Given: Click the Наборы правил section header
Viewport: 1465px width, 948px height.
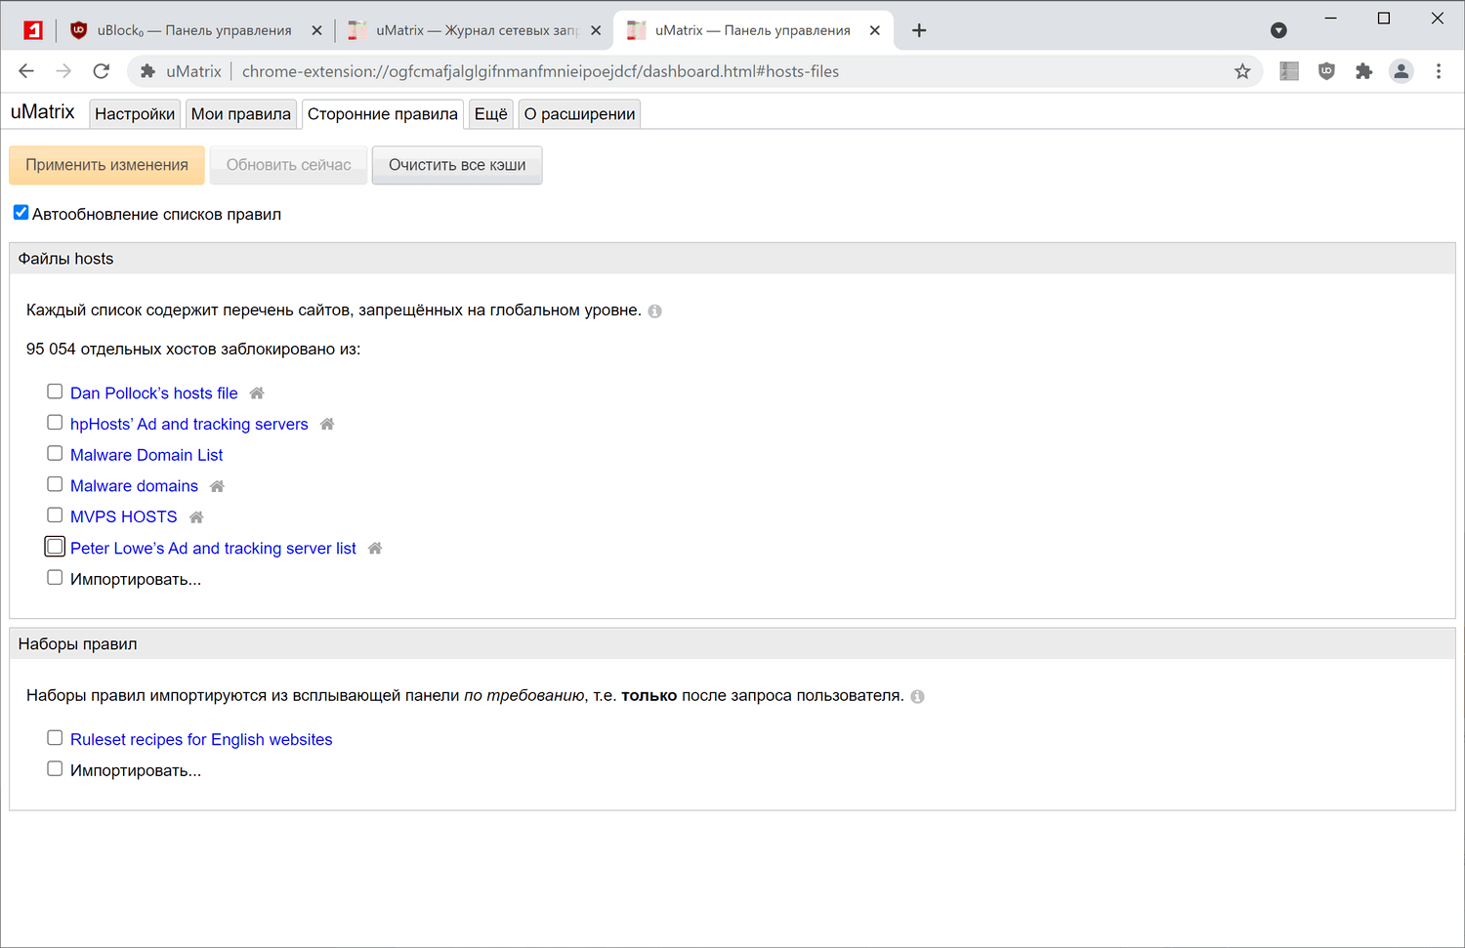Looking at the screenshot, I should tap(732, 644).
